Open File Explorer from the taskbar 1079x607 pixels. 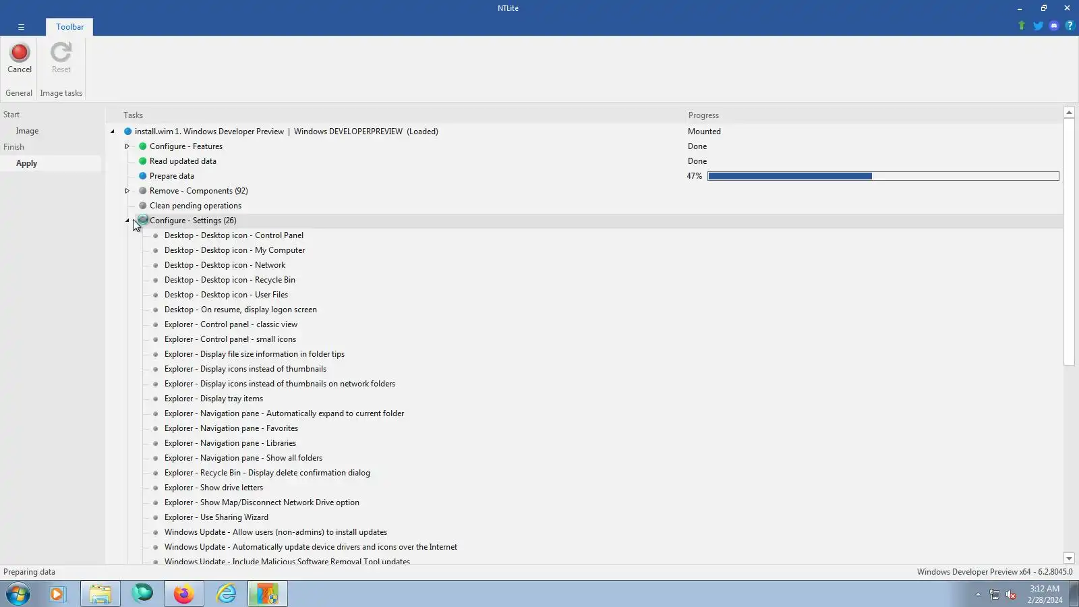[x=100, y=594]
